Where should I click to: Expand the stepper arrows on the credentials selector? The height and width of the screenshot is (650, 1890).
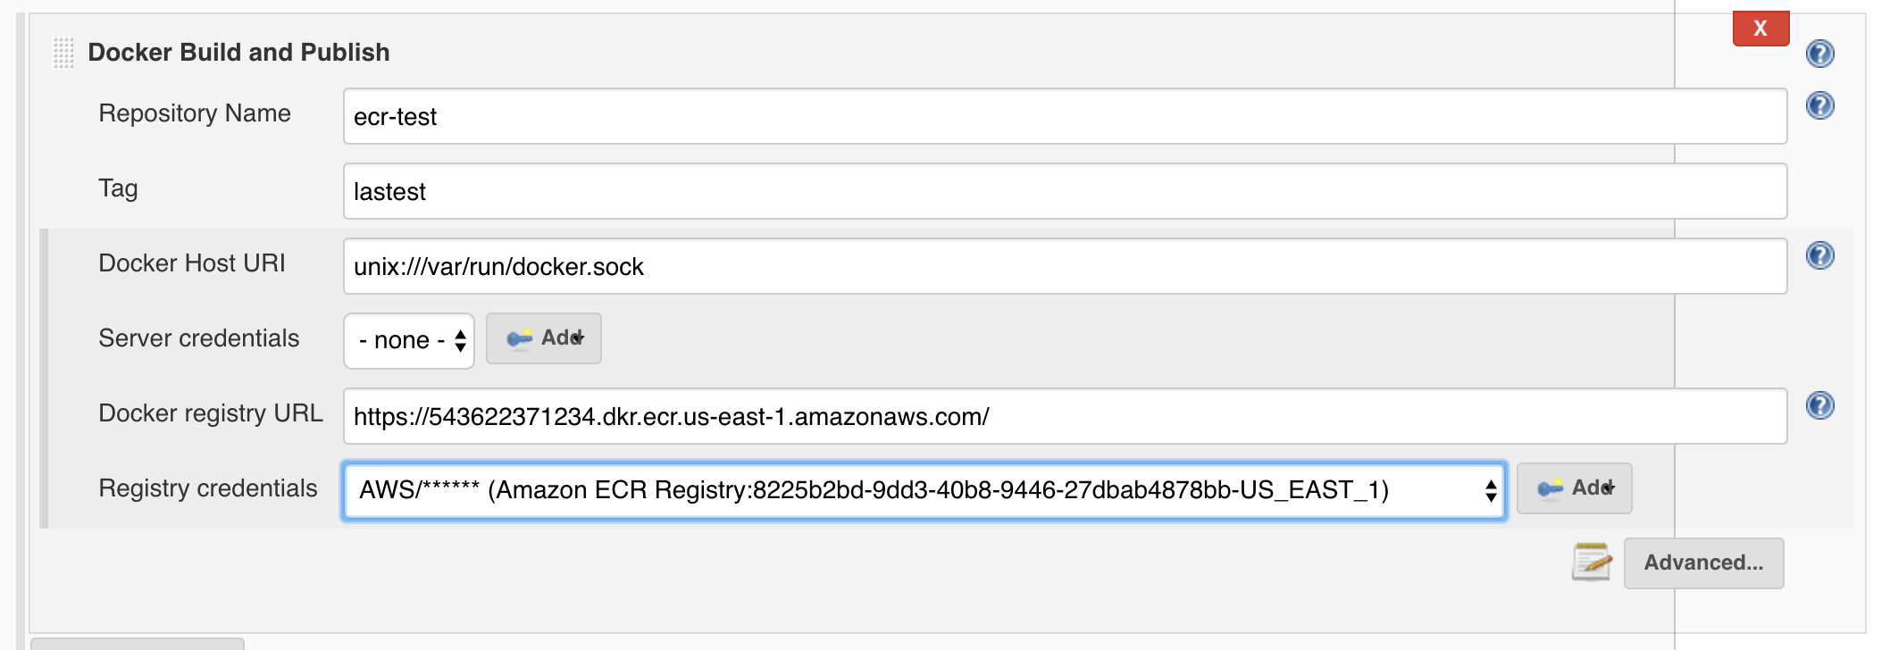click(x=1490, y=488)
